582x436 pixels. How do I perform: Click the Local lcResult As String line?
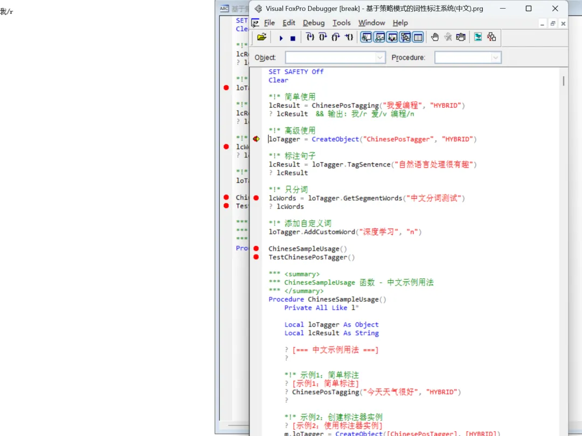click(x=331, y=333)
